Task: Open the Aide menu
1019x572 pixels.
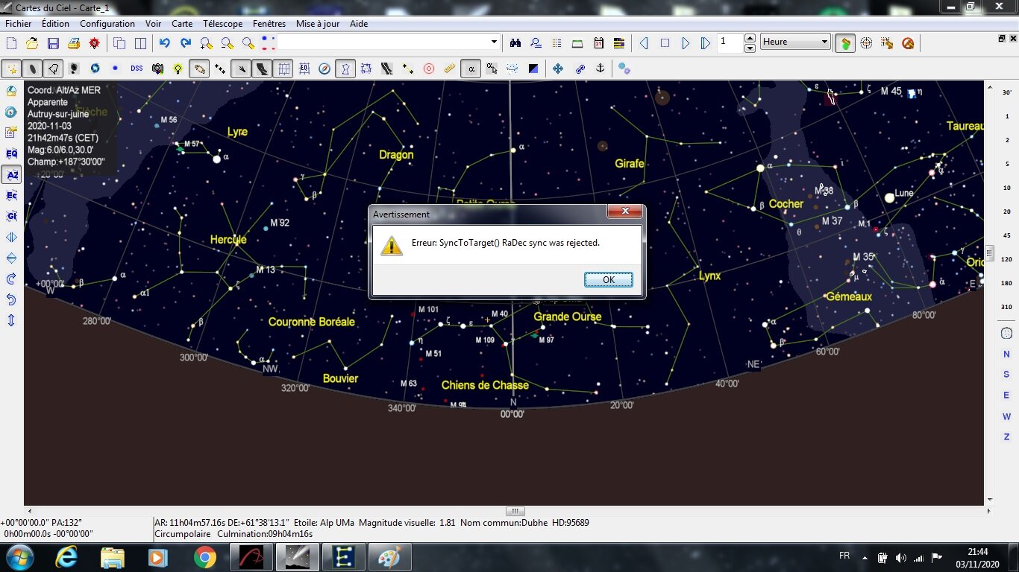Action: tap(359, 24)
